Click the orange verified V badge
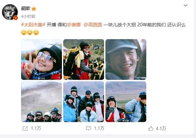The width and height of the screenshot is (196, 138). (15, 18)
